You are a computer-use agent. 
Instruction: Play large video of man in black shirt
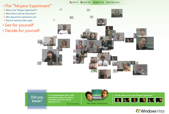click(x=145, y=43)
